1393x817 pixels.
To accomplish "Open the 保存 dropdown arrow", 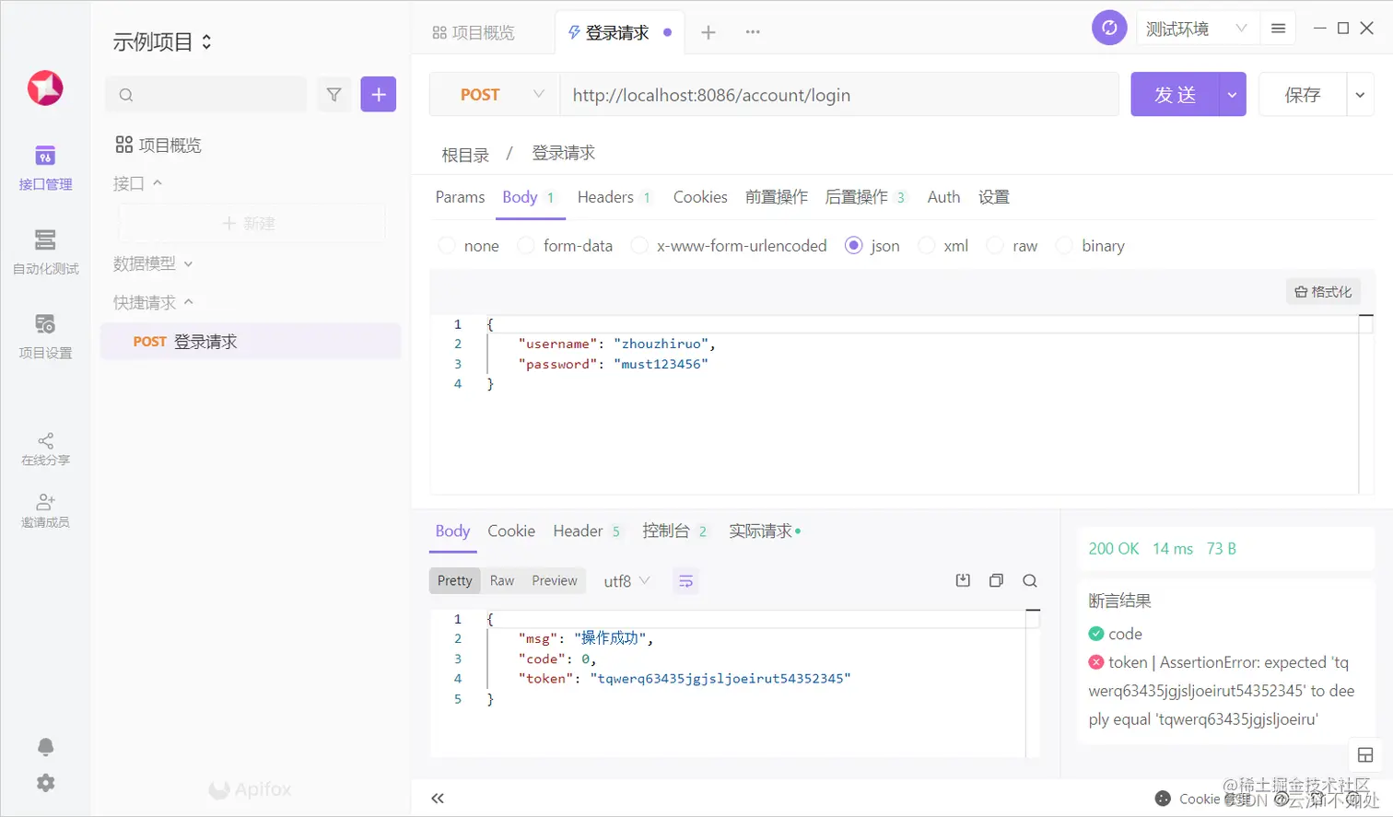I will [x=1360, y=95].
